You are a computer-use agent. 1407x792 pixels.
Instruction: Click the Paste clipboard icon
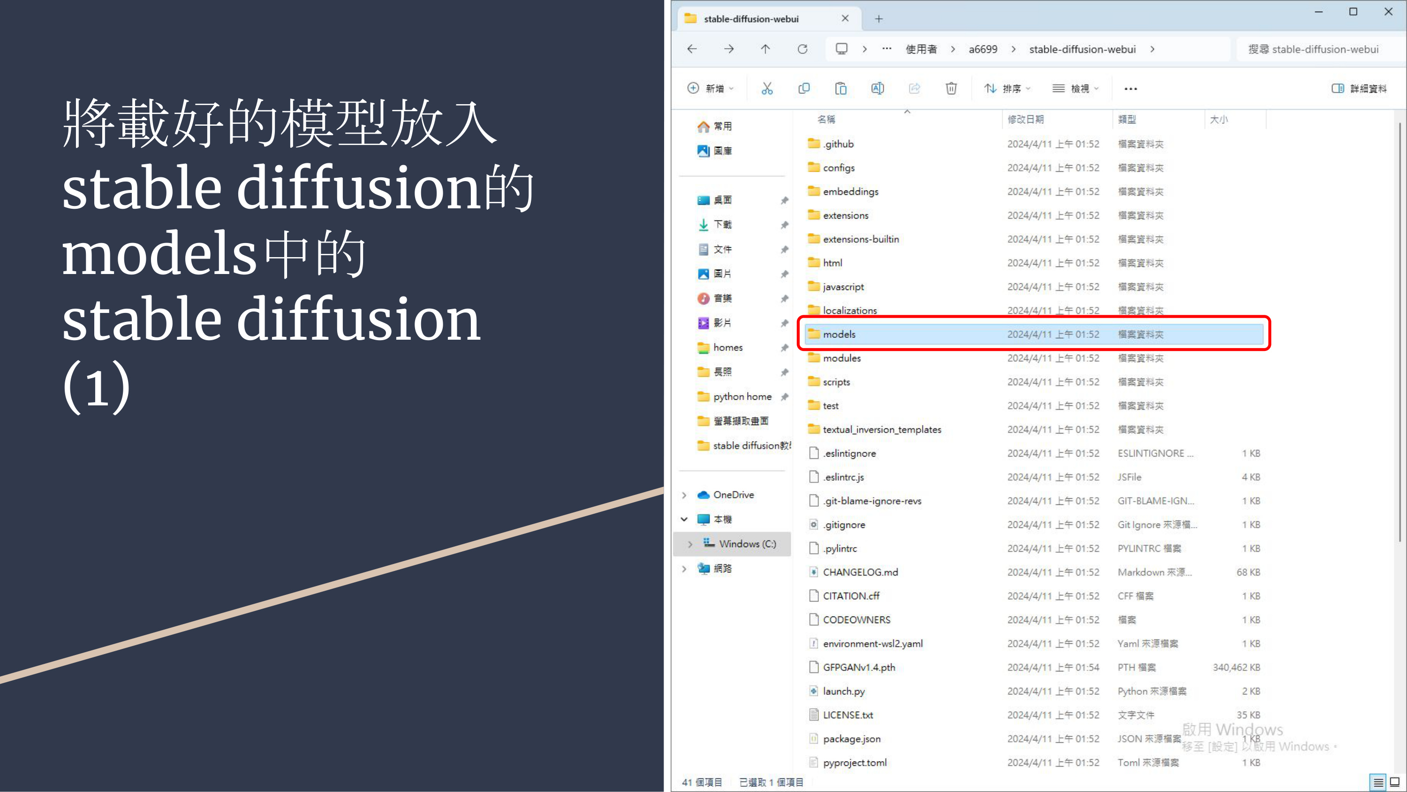tap(840, 89)
